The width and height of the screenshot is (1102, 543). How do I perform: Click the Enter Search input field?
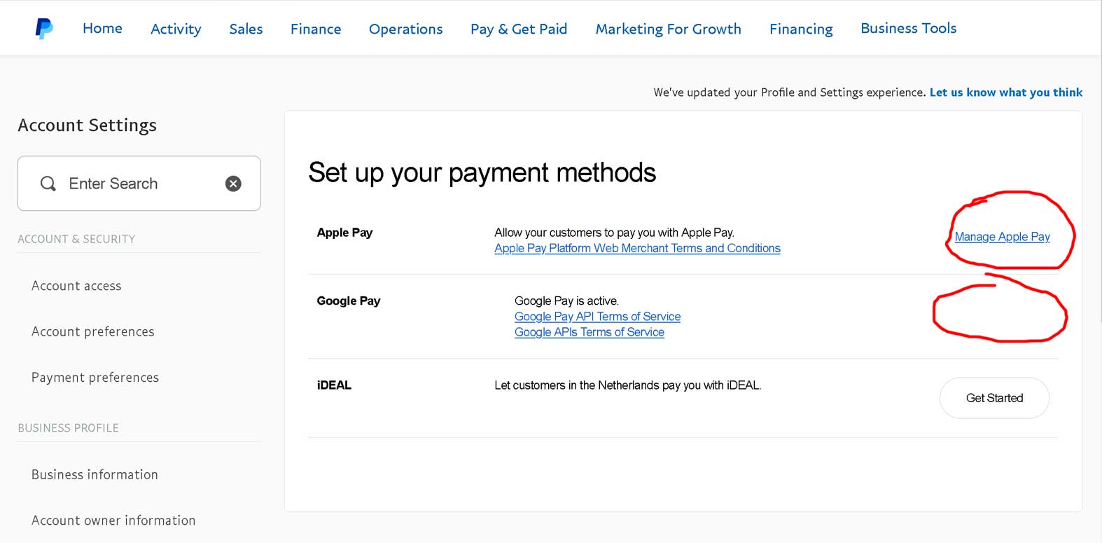(x=139, y=184)
